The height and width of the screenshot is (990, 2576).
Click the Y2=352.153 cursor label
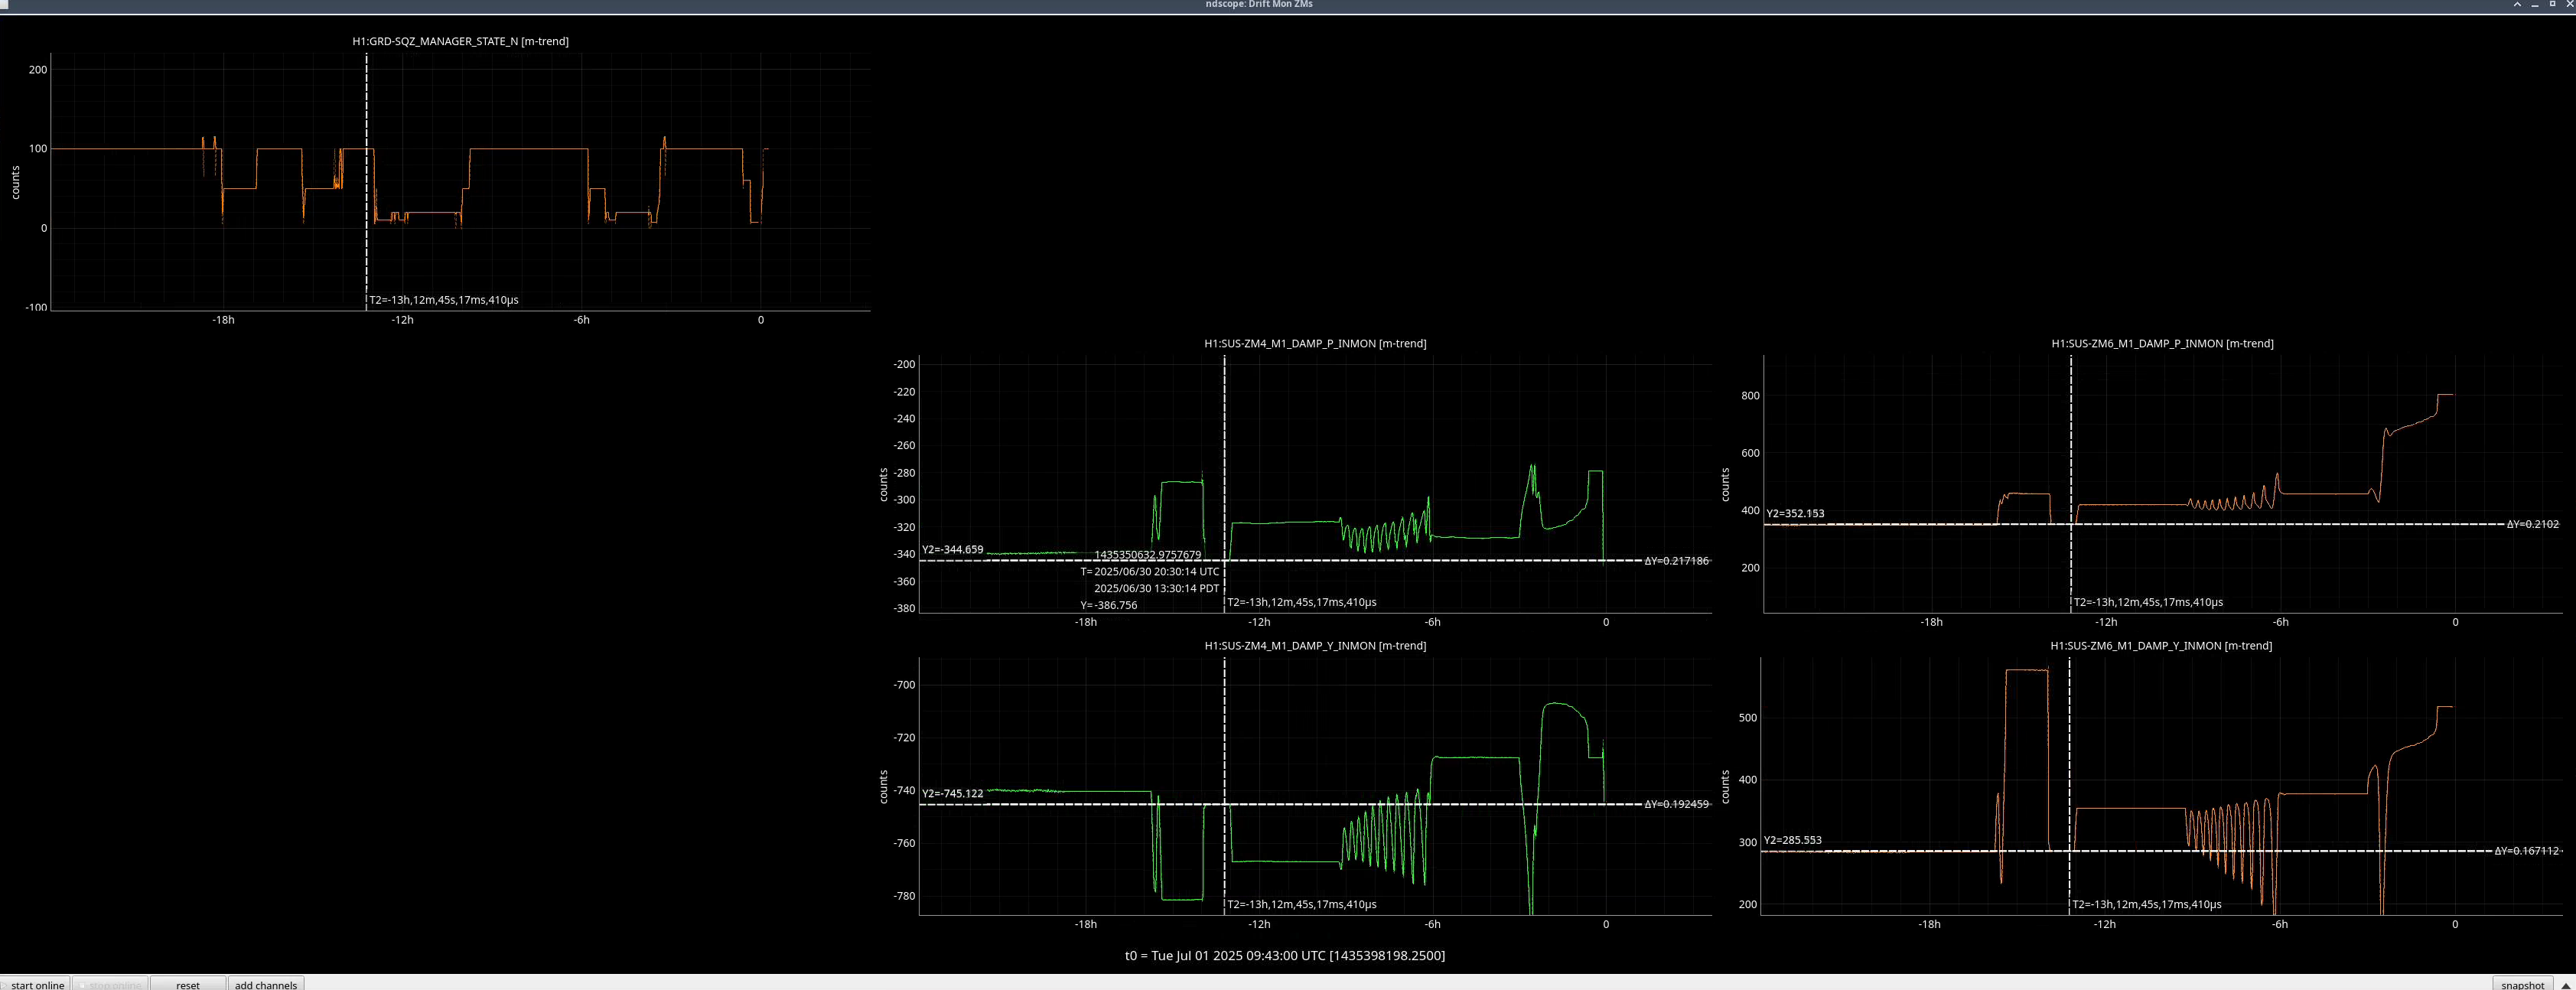pyautogui.click(x=1795, y=513)
